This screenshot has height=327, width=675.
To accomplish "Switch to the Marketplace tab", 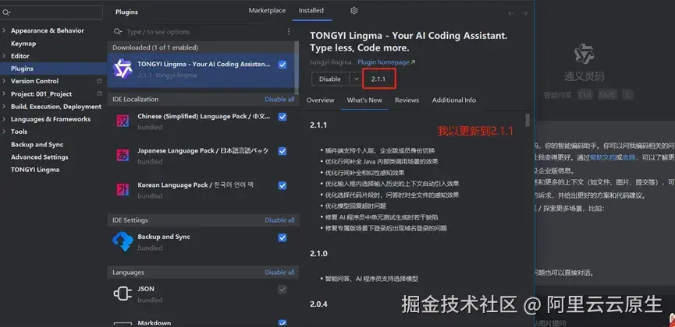I will [267, 10].
